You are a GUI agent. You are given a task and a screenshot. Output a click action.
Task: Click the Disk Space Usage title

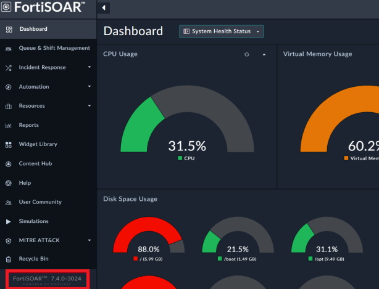pyautogui.click(x=130, y=199)
